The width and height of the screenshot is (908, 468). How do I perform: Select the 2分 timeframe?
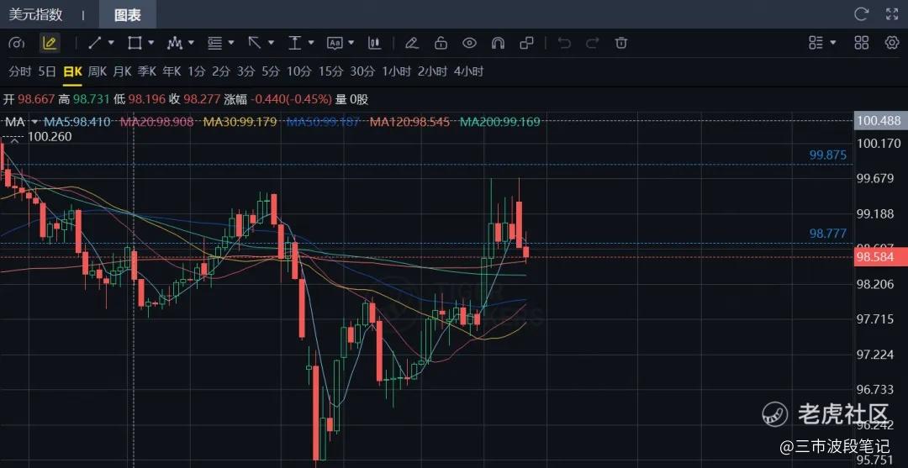tap(220, 71)
